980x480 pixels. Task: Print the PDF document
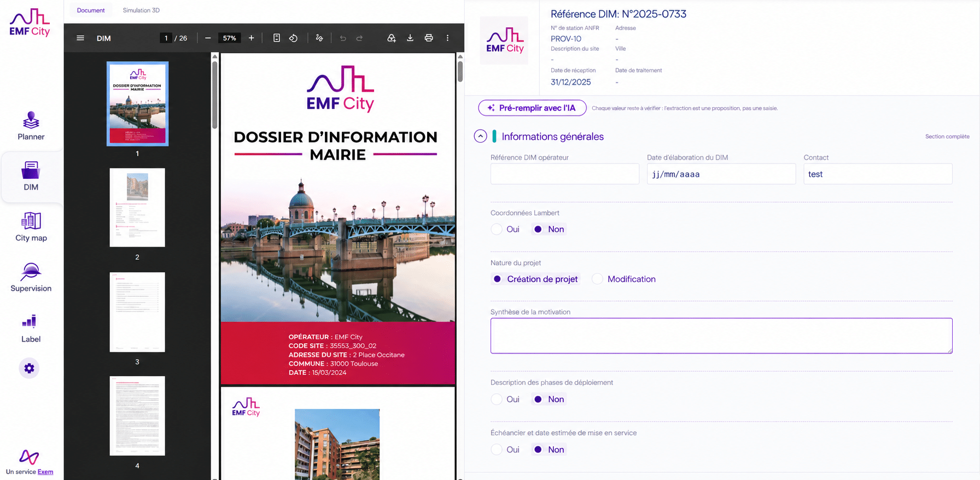[x=429, y=38]
